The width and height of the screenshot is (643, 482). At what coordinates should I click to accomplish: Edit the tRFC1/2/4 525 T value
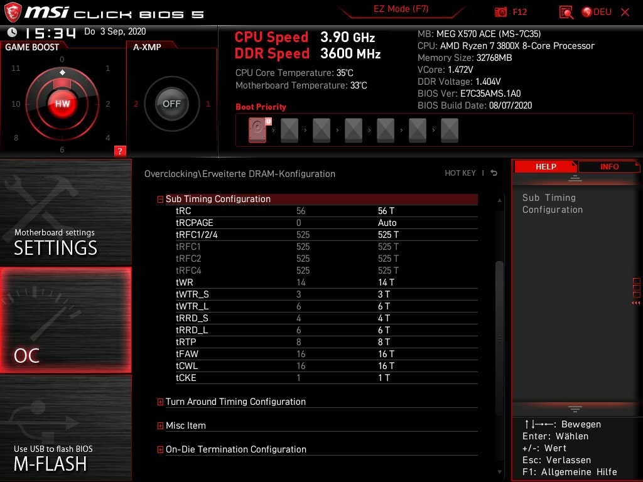coord(388,235)
